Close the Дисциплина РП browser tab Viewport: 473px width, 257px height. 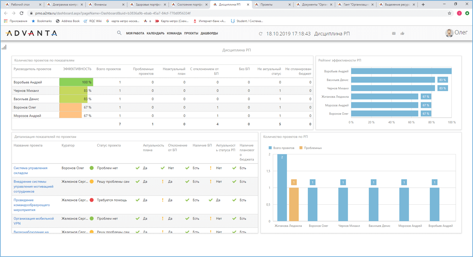tap(248, 4)
